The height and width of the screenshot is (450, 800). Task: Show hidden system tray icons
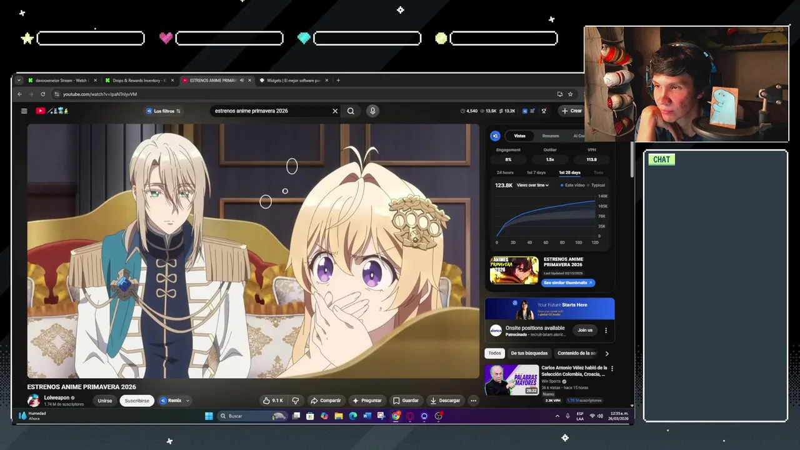(557, 416)
